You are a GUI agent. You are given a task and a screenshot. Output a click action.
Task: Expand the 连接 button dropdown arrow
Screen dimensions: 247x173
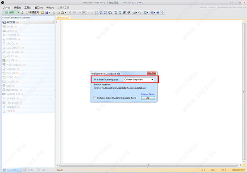click(x=19, y=12)
